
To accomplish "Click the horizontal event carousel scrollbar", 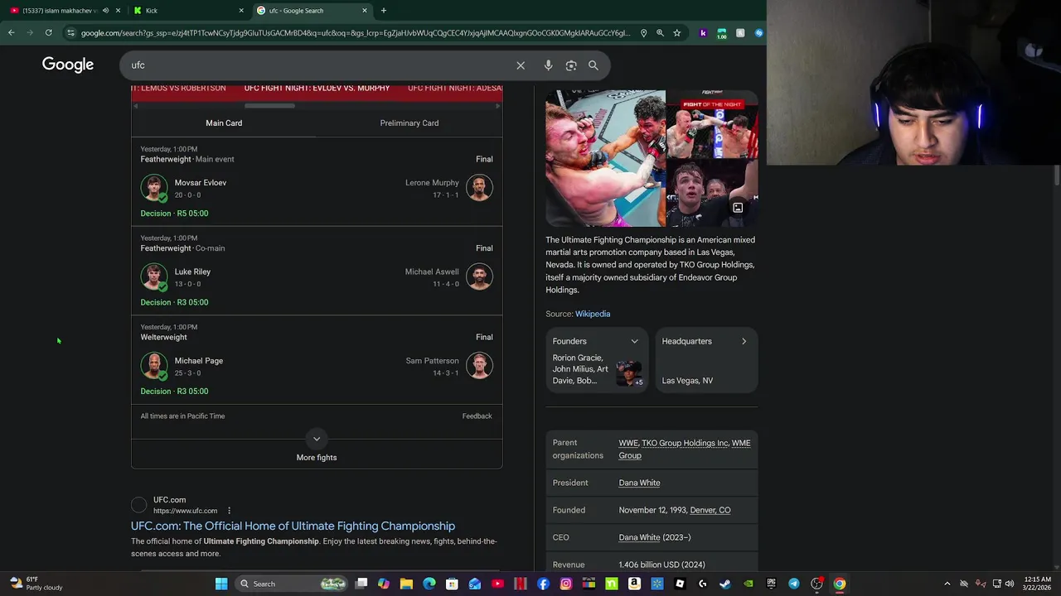I will 269,106.
